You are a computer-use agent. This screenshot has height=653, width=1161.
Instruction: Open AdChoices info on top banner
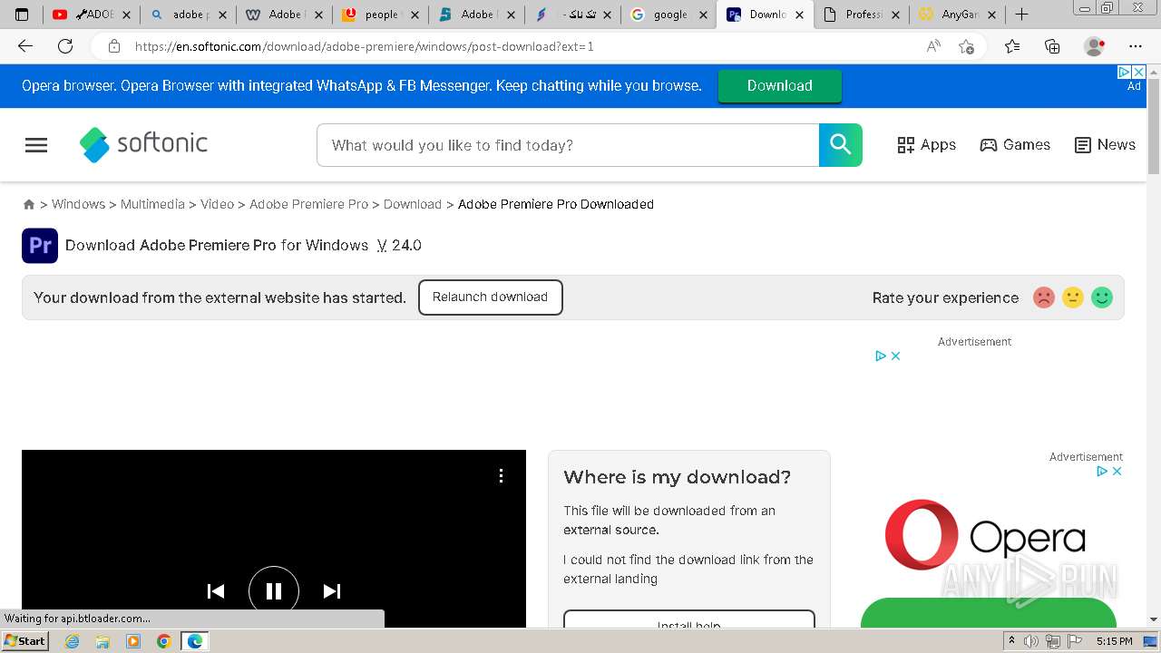tap(1125, 72)
